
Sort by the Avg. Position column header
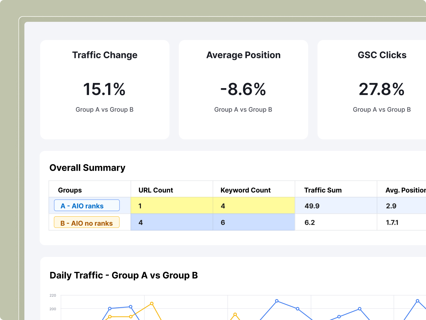pos(405,190)
